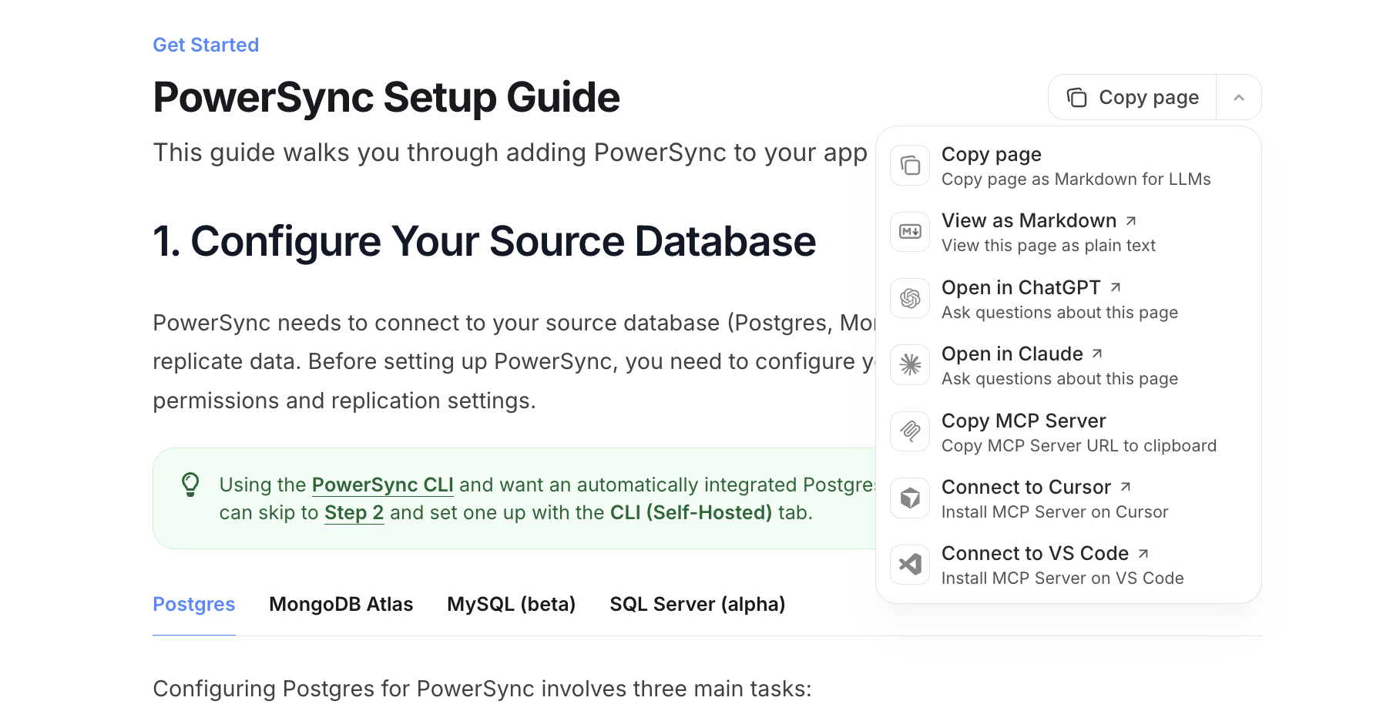Image resolution: width=1373 pixels, height=721 pixels.
Task: Choose 'Open in Claude' menu entry
Action: pyautogui.click(x=1068, y=365)
